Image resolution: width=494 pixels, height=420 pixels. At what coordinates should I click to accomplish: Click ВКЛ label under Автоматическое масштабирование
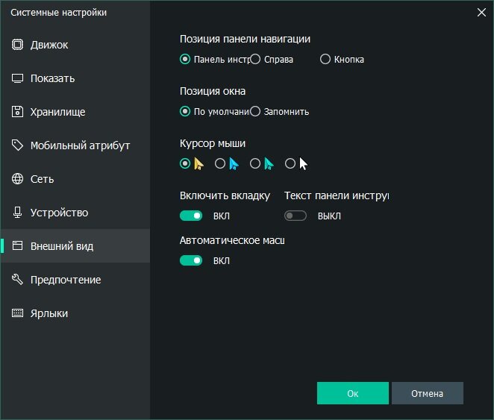222,261
